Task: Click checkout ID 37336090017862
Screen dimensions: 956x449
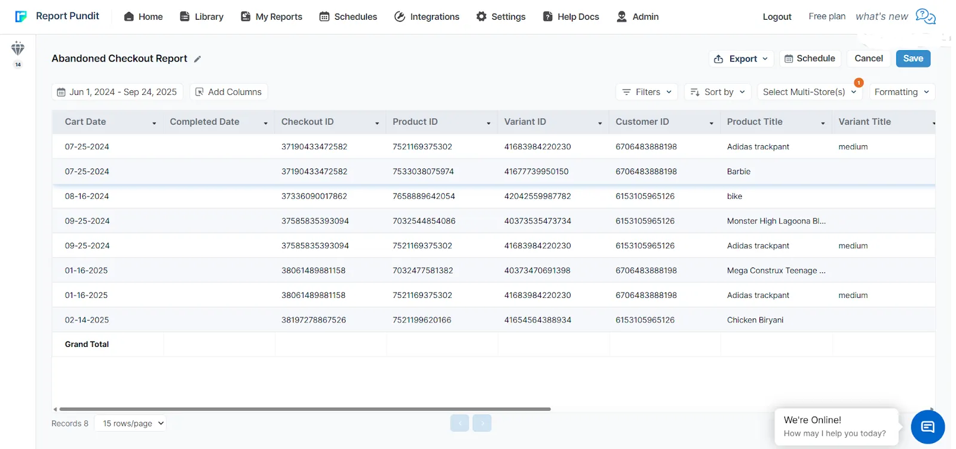Action: click(x=314, y=196)
